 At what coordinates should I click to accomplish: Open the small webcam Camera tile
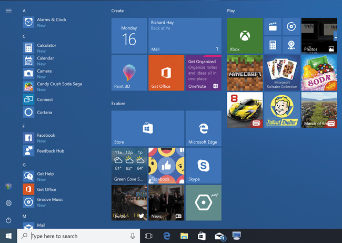291,45
